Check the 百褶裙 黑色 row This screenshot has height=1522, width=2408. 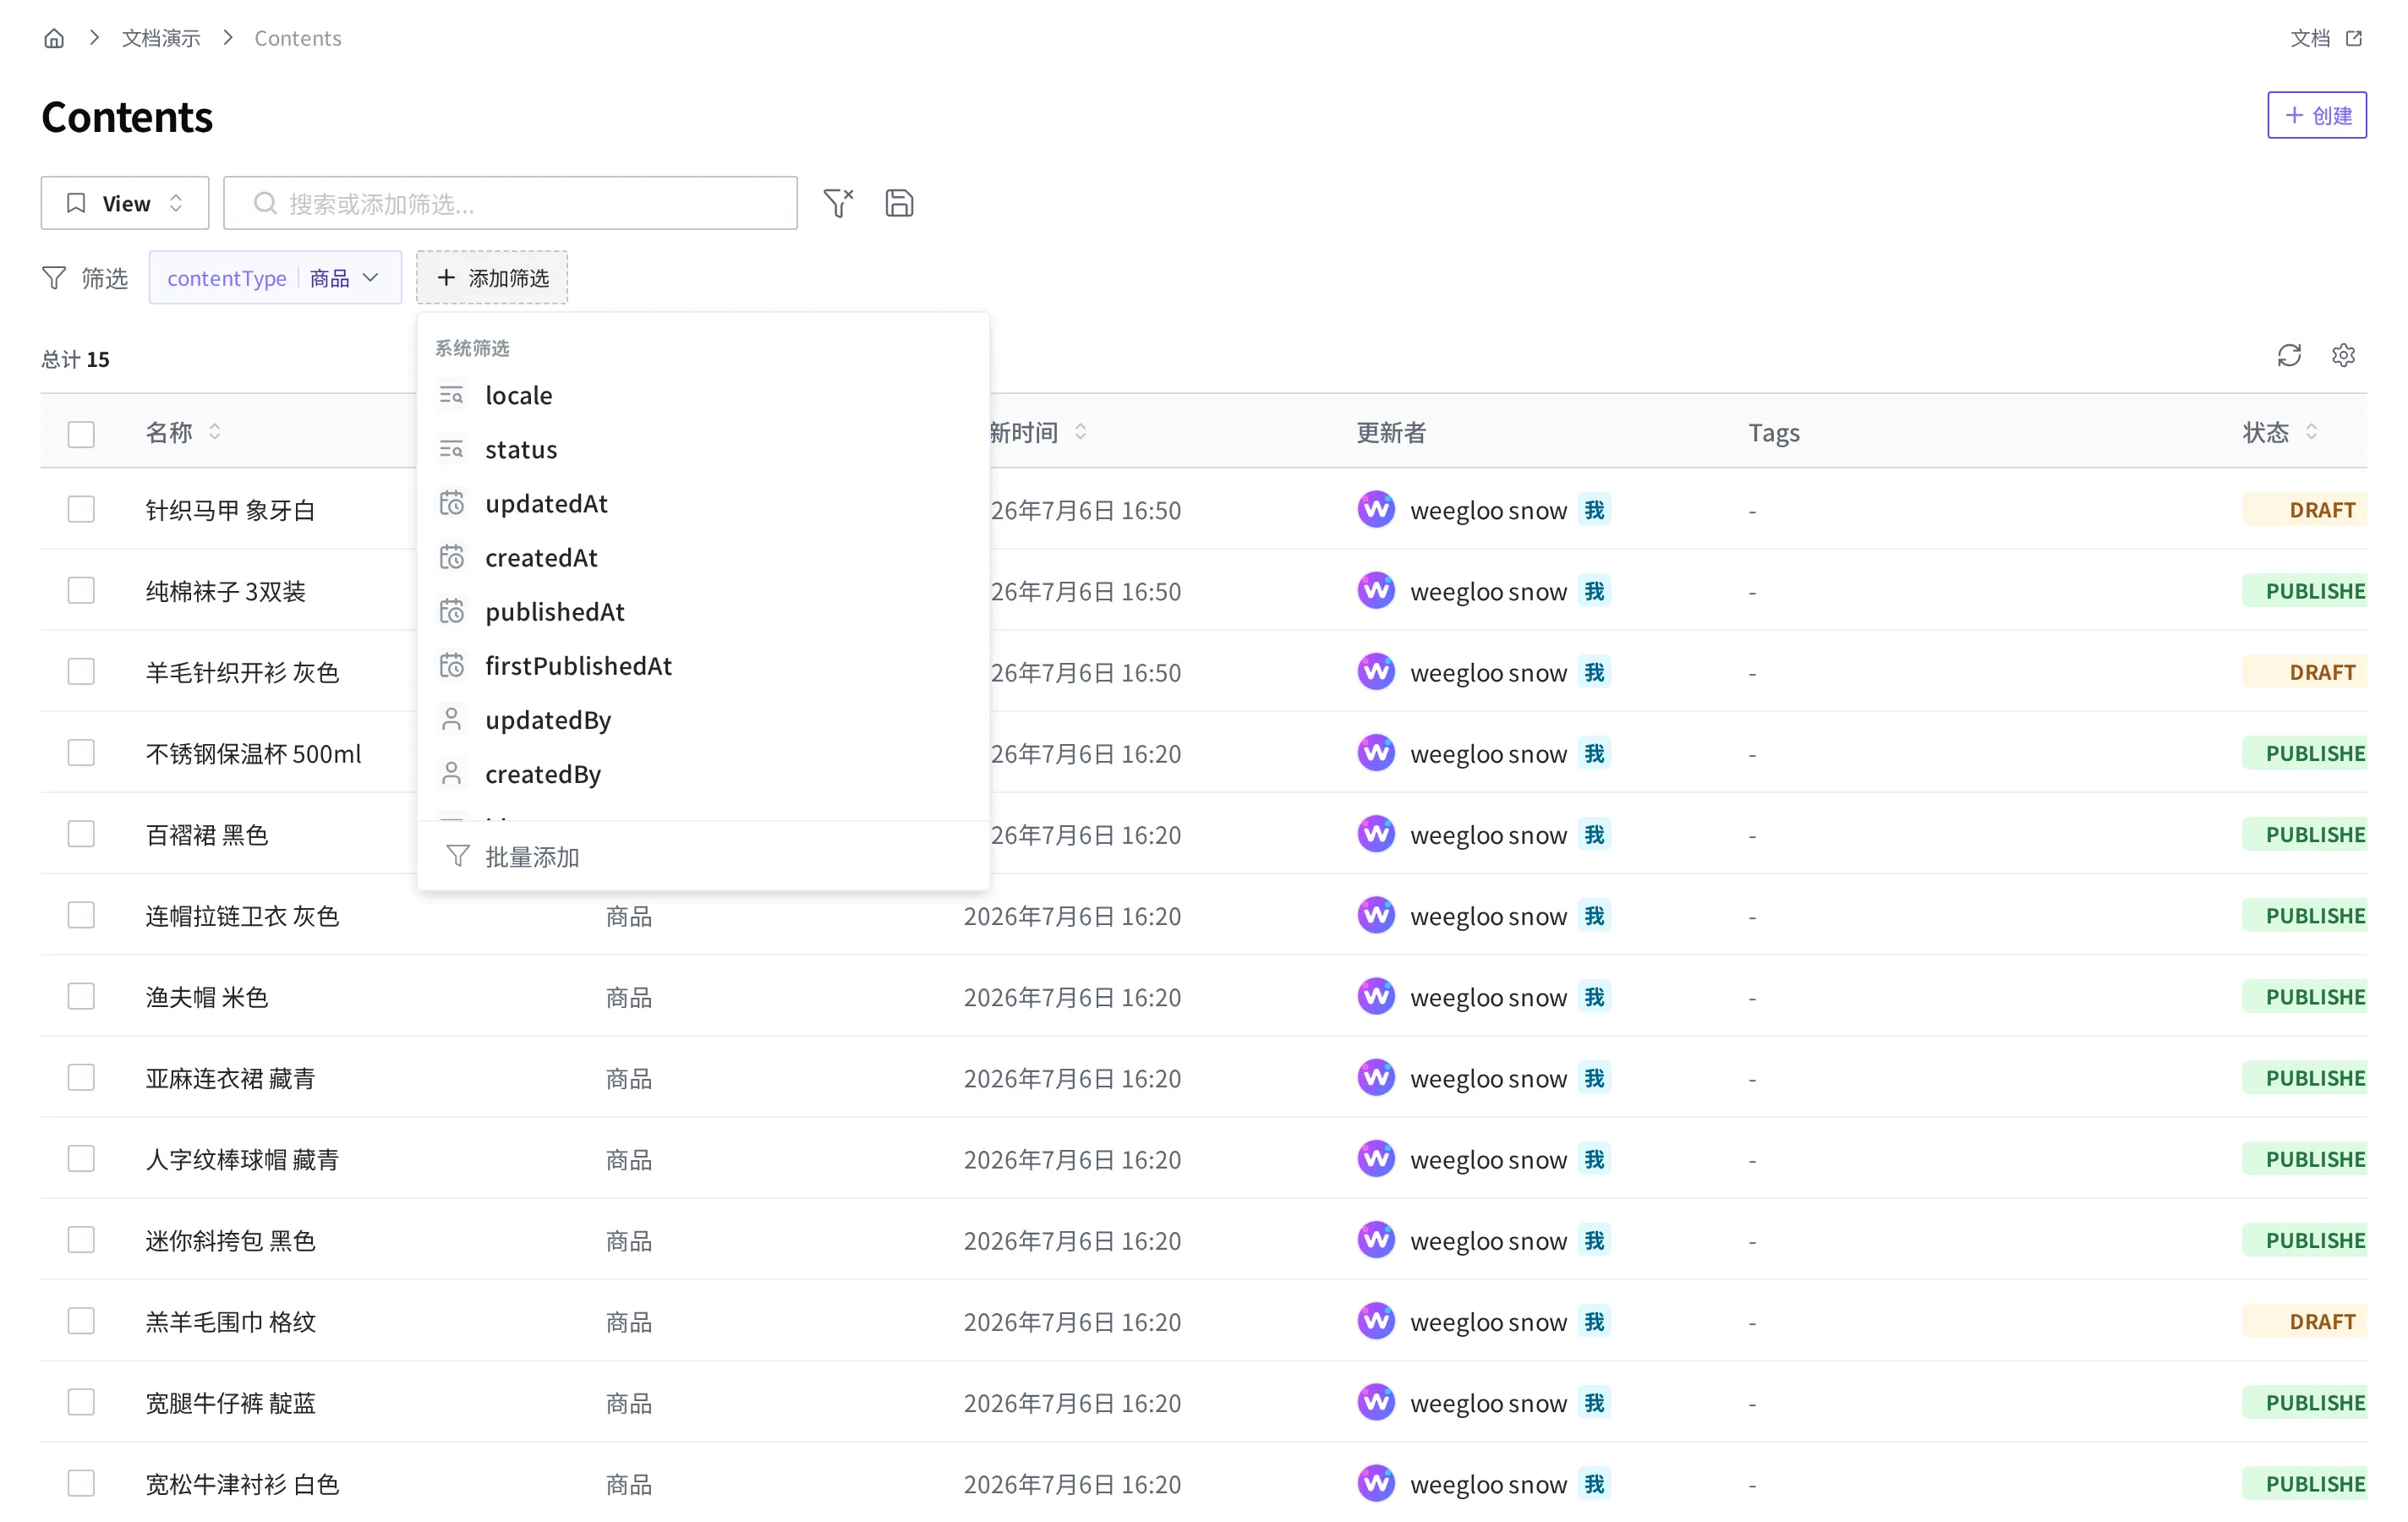[x=81, y=834]
